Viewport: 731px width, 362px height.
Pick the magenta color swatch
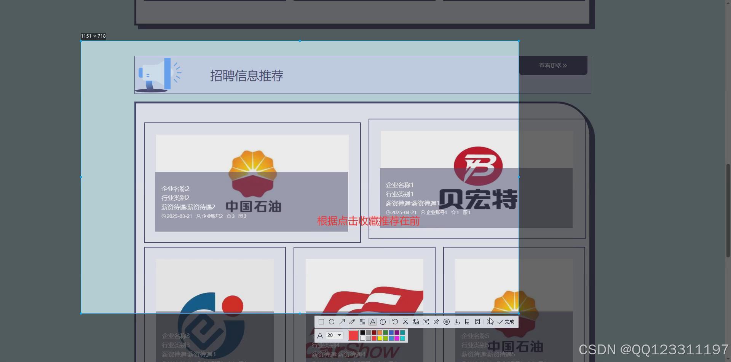coord(397,338)
